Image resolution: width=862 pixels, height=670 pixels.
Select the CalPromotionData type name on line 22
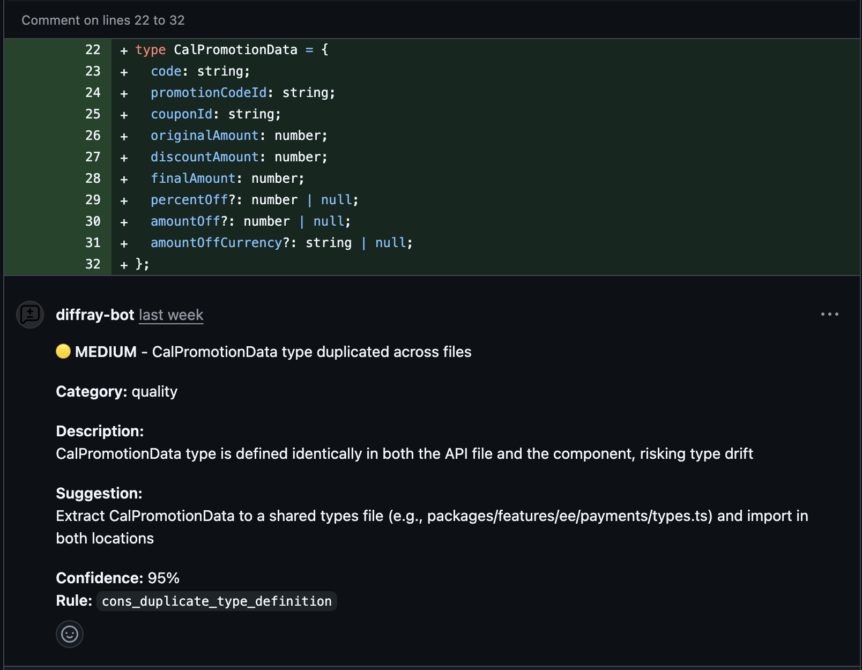(x=235, y=49)
